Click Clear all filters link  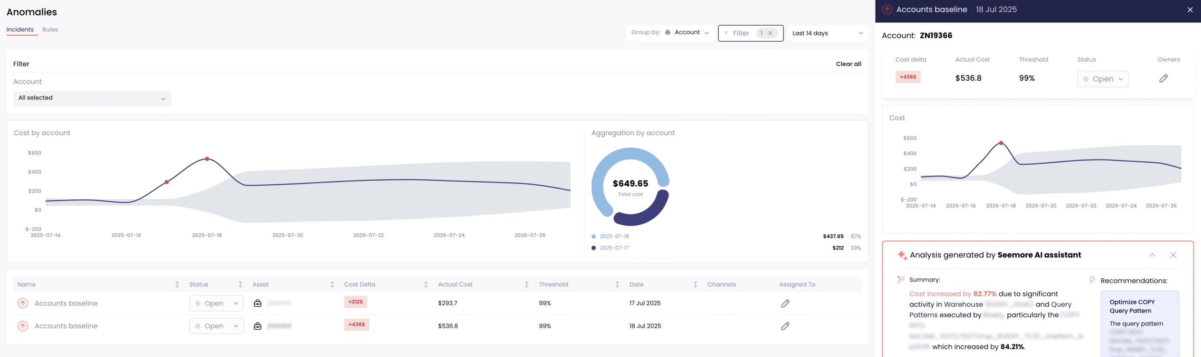click(848, 64)
